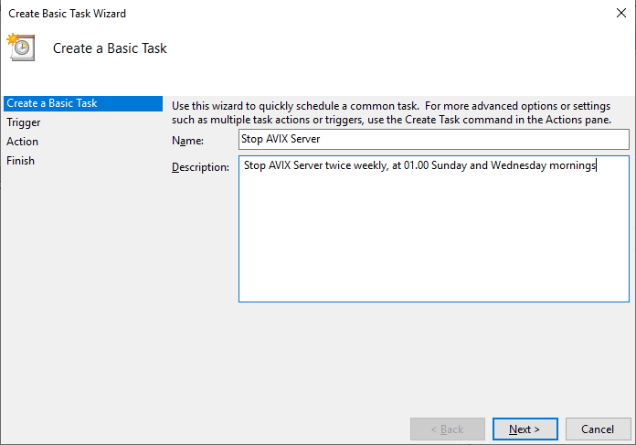Click the greyed-out Back button
636x445 pixels.
click(x=447, y=429)
